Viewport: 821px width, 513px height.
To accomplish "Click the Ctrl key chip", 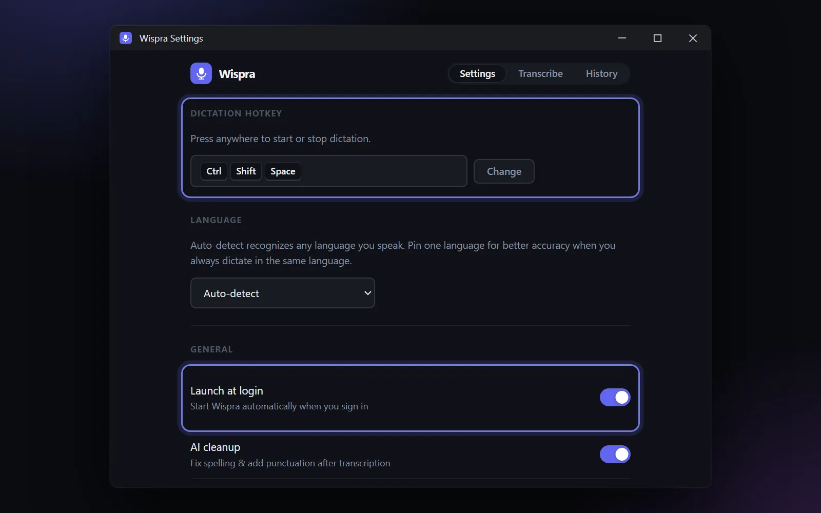I will tap(213, 171).
